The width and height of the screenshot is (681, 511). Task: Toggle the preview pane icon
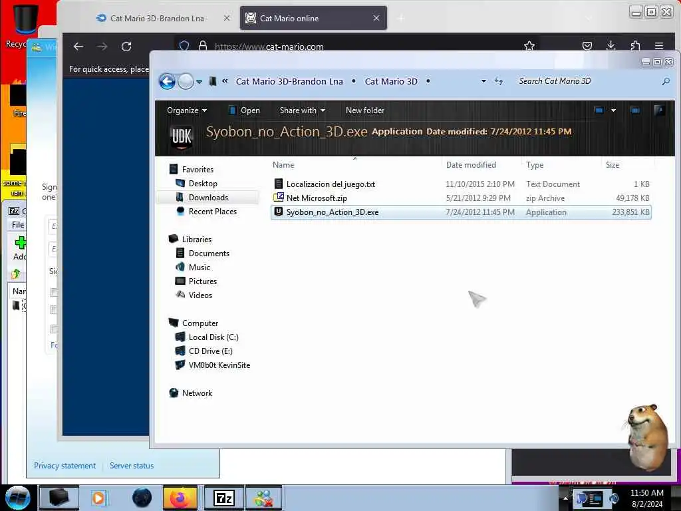point(635,110)
